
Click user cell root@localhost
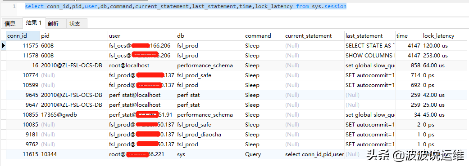142,65
